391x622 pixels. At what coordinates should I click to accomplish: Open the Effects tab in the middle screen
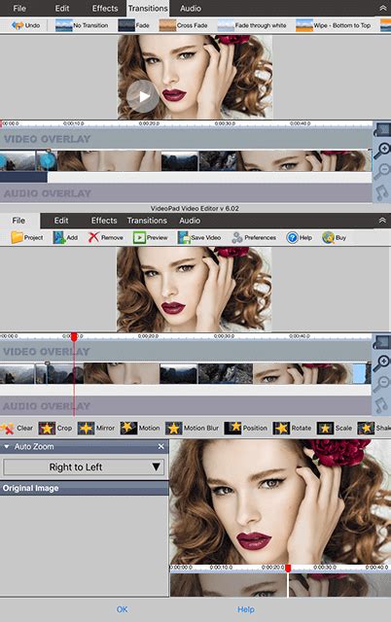[x=104, y=221]
